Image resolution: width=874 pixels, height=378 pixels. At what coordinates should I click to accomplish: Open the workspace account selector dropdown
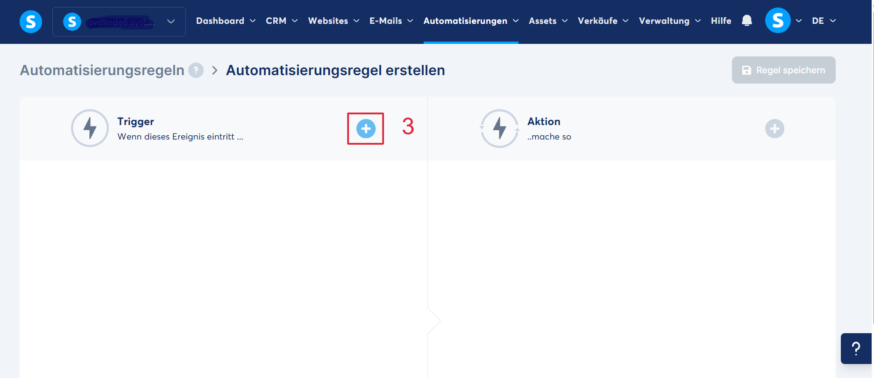[119, 21]
